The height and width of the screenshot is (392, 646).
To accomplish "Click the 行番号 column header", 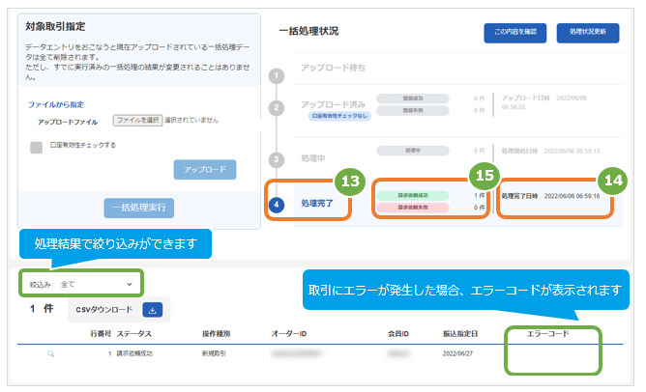I will (101, 334).
